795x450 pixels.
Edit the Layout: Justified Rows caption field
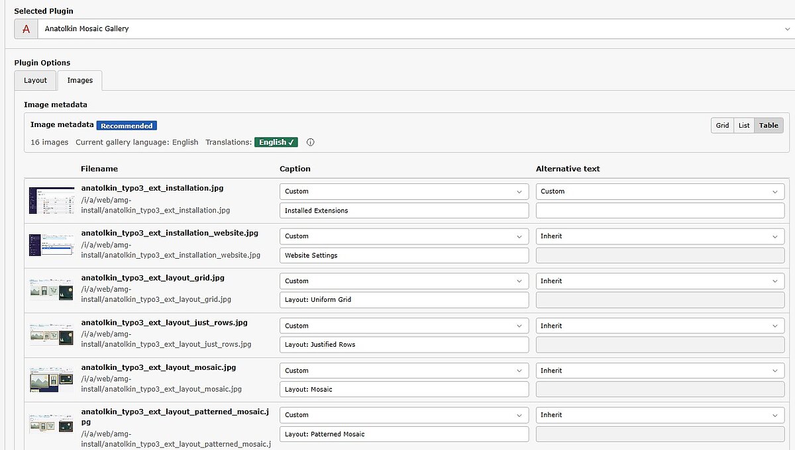pyautogui.click(x=404, y=345)
